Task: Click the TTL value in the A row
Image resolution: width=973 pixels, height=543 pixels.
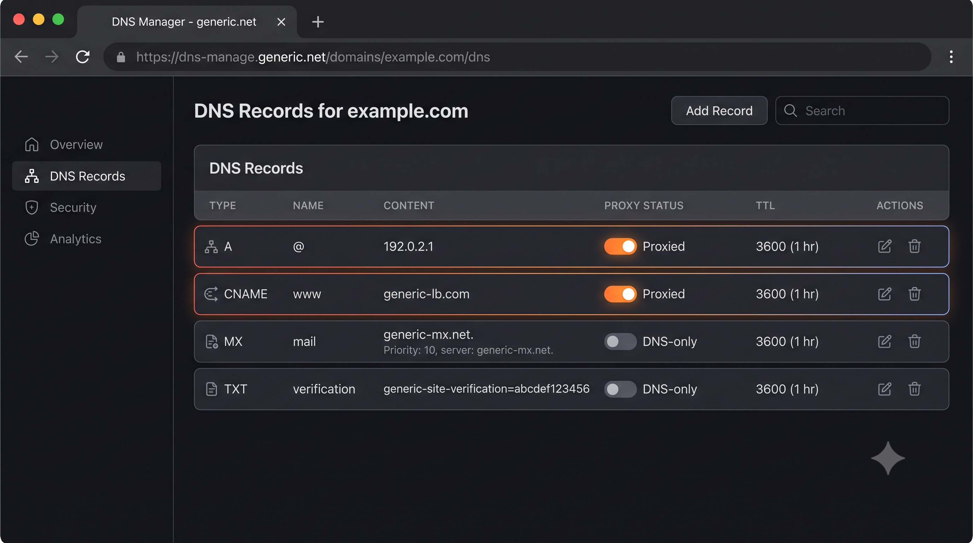Action: [787, 247]
